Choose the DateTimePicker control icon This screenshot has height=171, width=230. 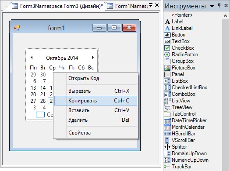[x=167, y=120]
